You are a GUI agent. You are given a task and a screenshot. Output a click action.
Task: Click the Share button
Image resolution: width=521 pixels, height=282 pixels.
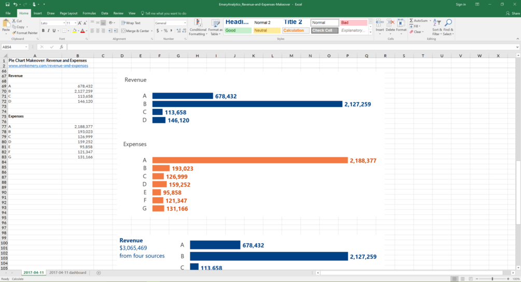click(x=513, y=13)
